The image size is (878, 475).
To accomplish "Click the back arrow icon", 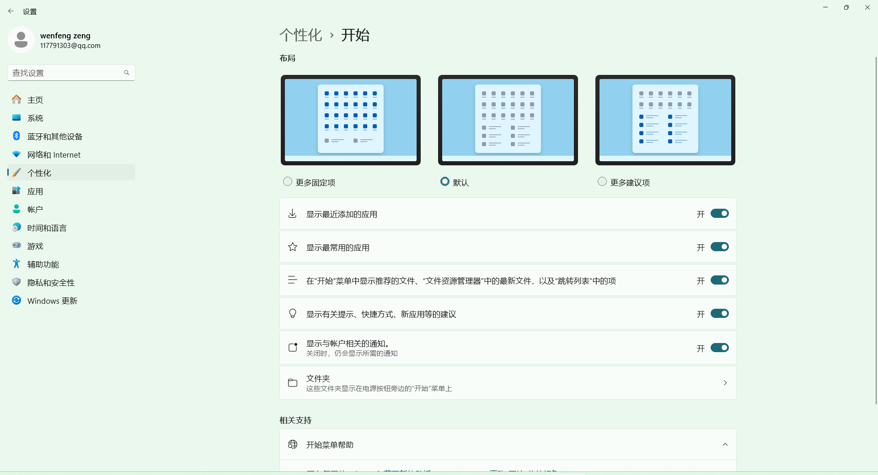I will (x=11, y=11).
